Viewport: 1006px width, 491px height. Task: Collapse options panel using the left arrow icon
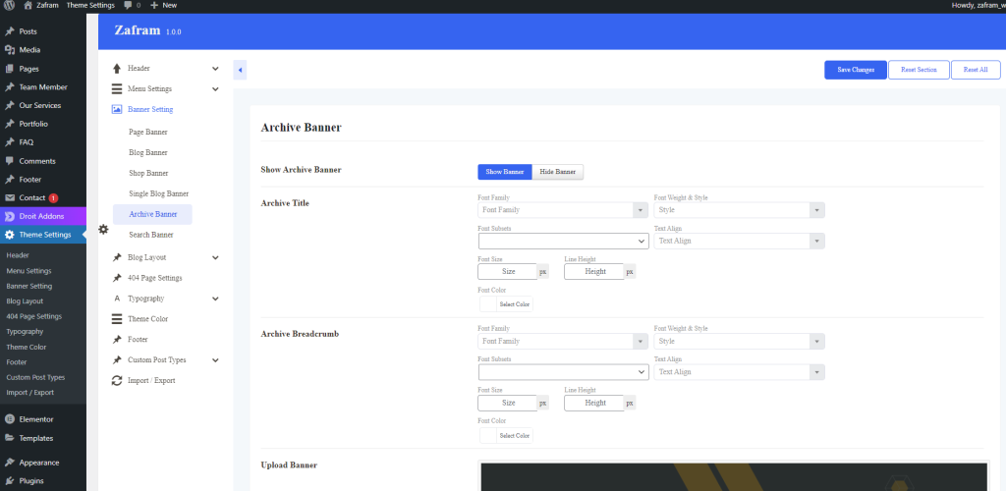click(240, 70)
